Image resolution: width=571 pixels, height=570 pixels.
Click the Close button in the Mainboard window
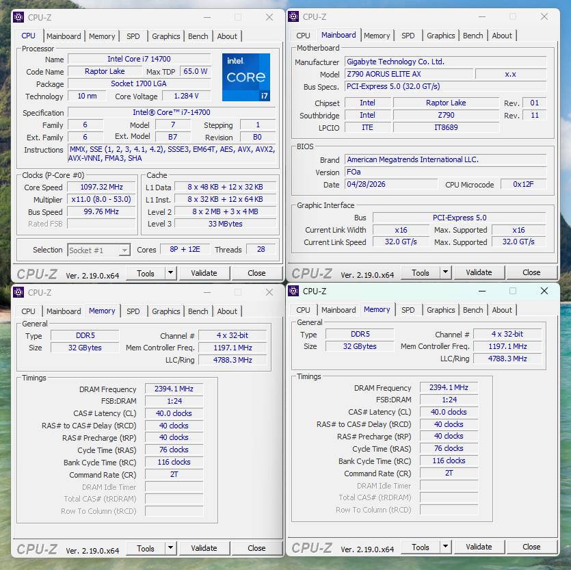pos(531,272)
